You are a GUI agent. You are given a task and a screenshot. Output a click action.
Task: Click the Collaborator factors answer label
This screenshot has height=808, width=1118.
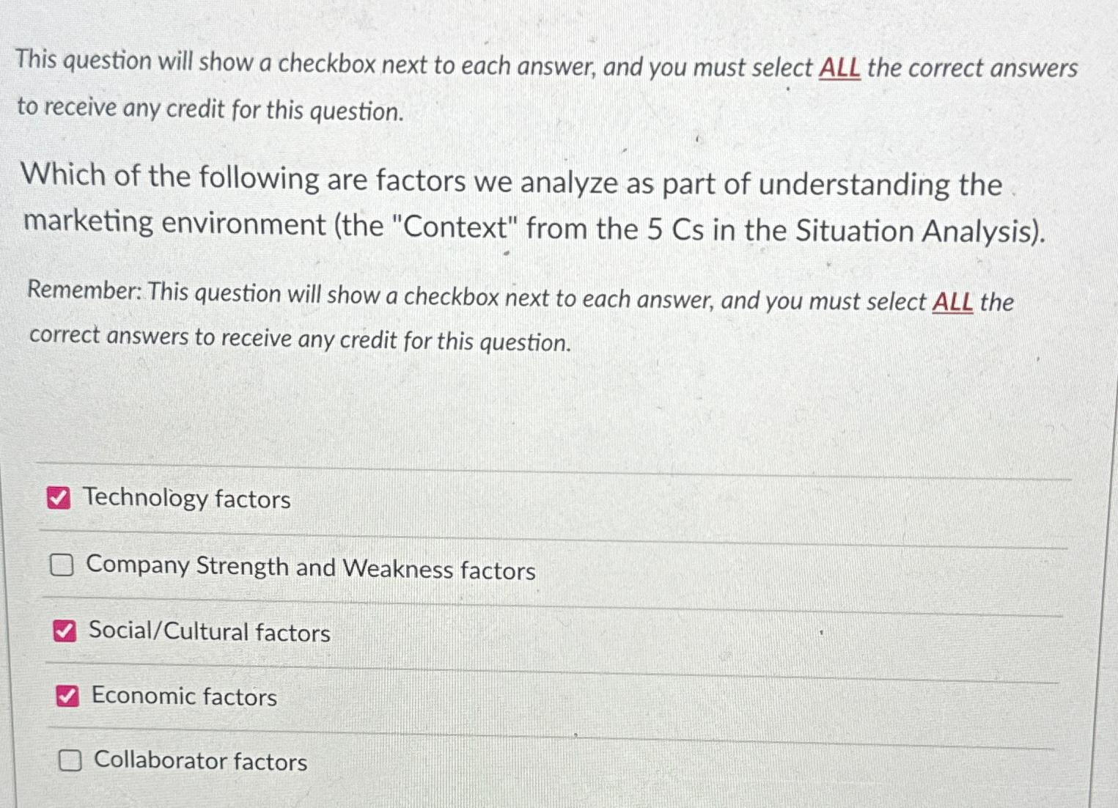(199, 763)
